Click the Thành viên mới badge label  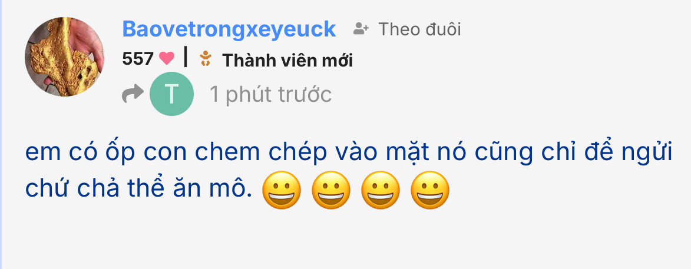pos(287,60)
